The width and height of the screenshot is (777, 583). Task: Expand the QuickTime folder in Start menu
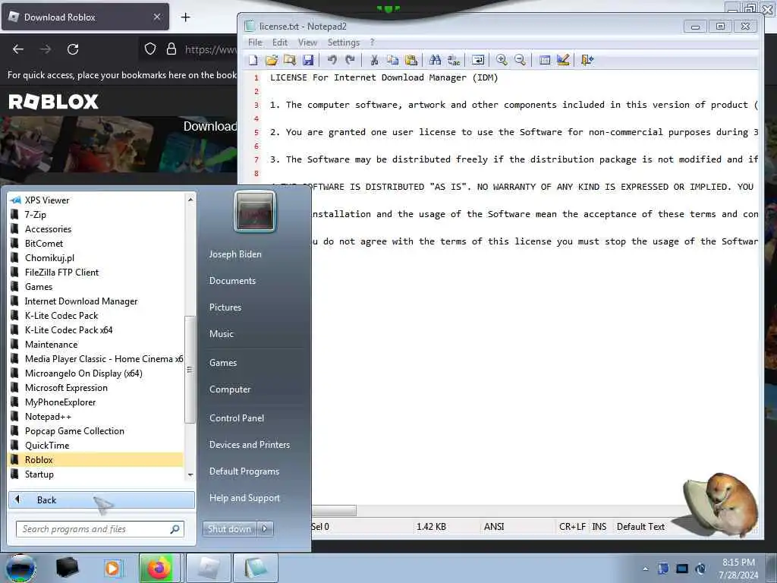96,445
